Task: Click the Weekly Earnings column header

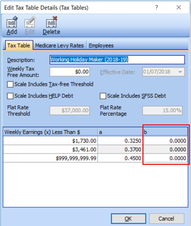Action: tap(50, 132)
